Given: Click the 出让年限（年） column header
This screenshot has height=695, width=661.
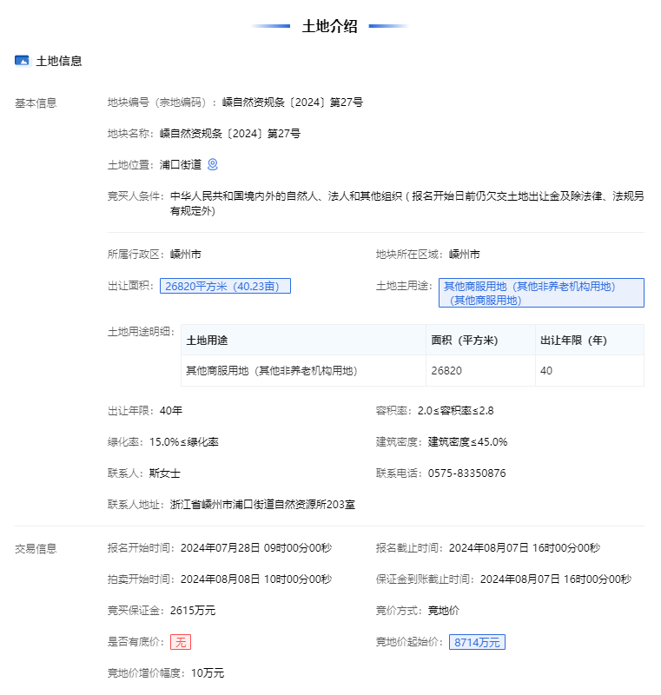Looking at the screenshot, I should [573, 340].
